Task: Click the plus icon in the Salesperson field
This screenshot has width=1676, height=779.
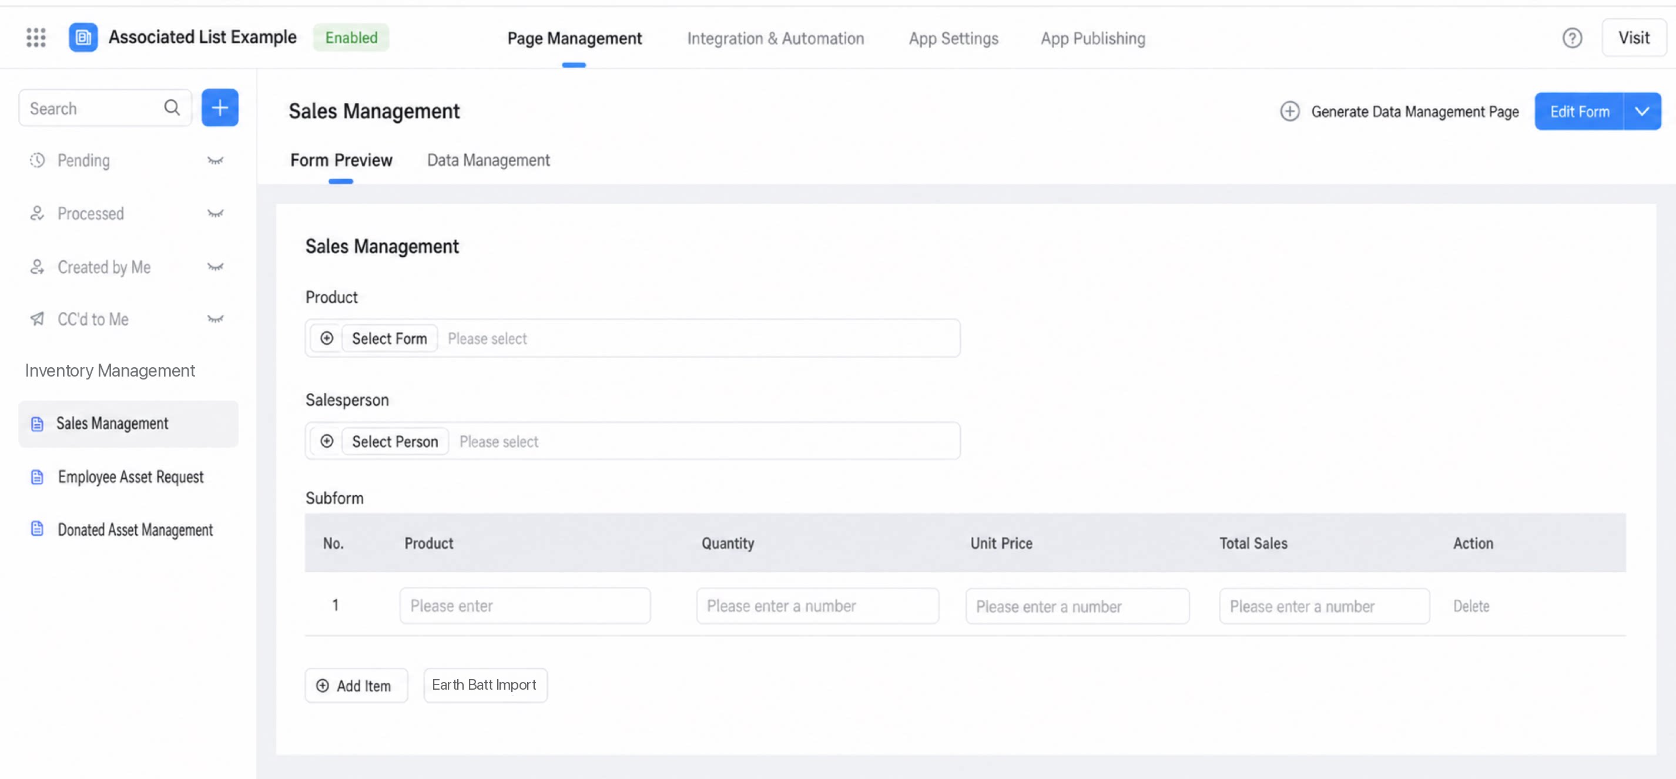Action: 327,442
